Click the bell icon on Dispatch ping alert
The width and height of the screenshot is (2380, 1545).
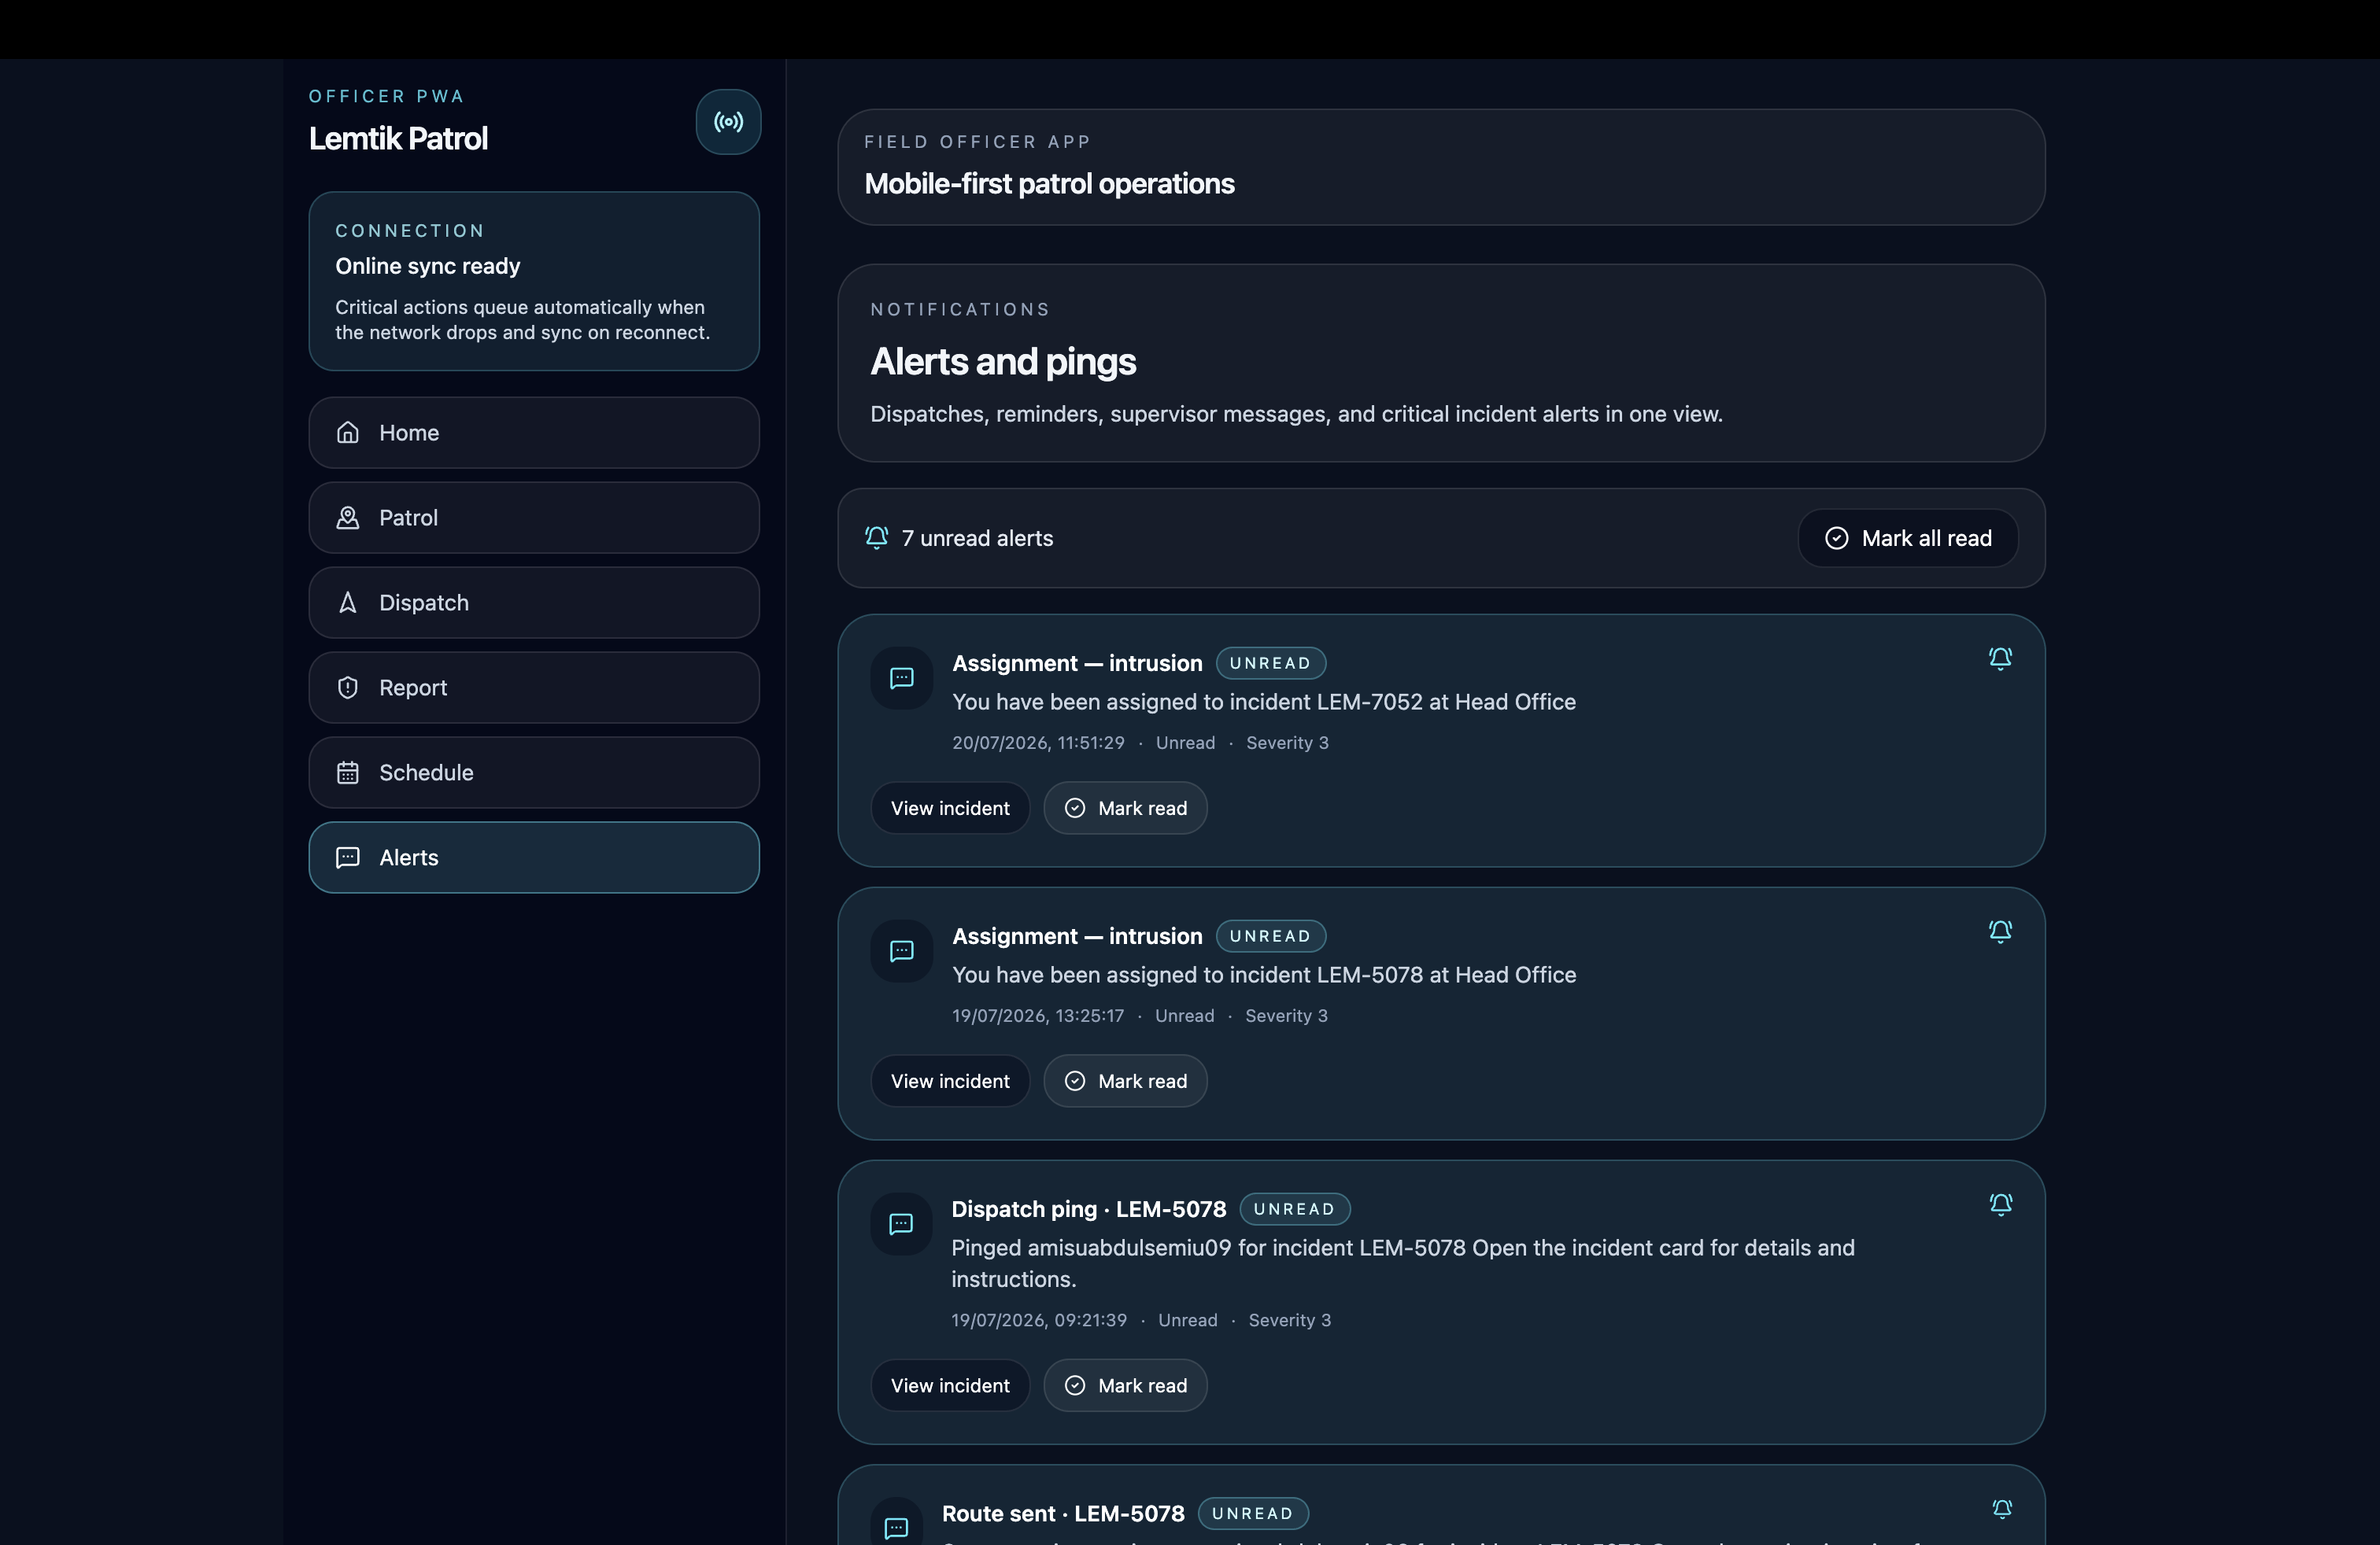tap(2000, 1204)
